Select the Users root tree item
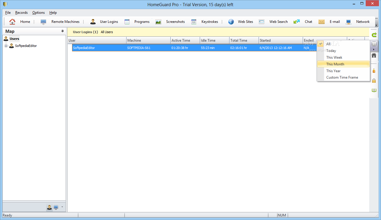The width and height of the screenshot is (381, 220). (x=14, y=39)
